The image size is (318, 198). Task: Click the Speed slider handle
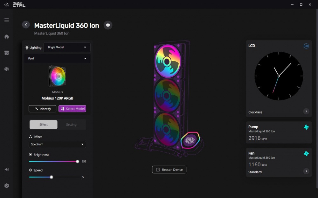[52, 177]
